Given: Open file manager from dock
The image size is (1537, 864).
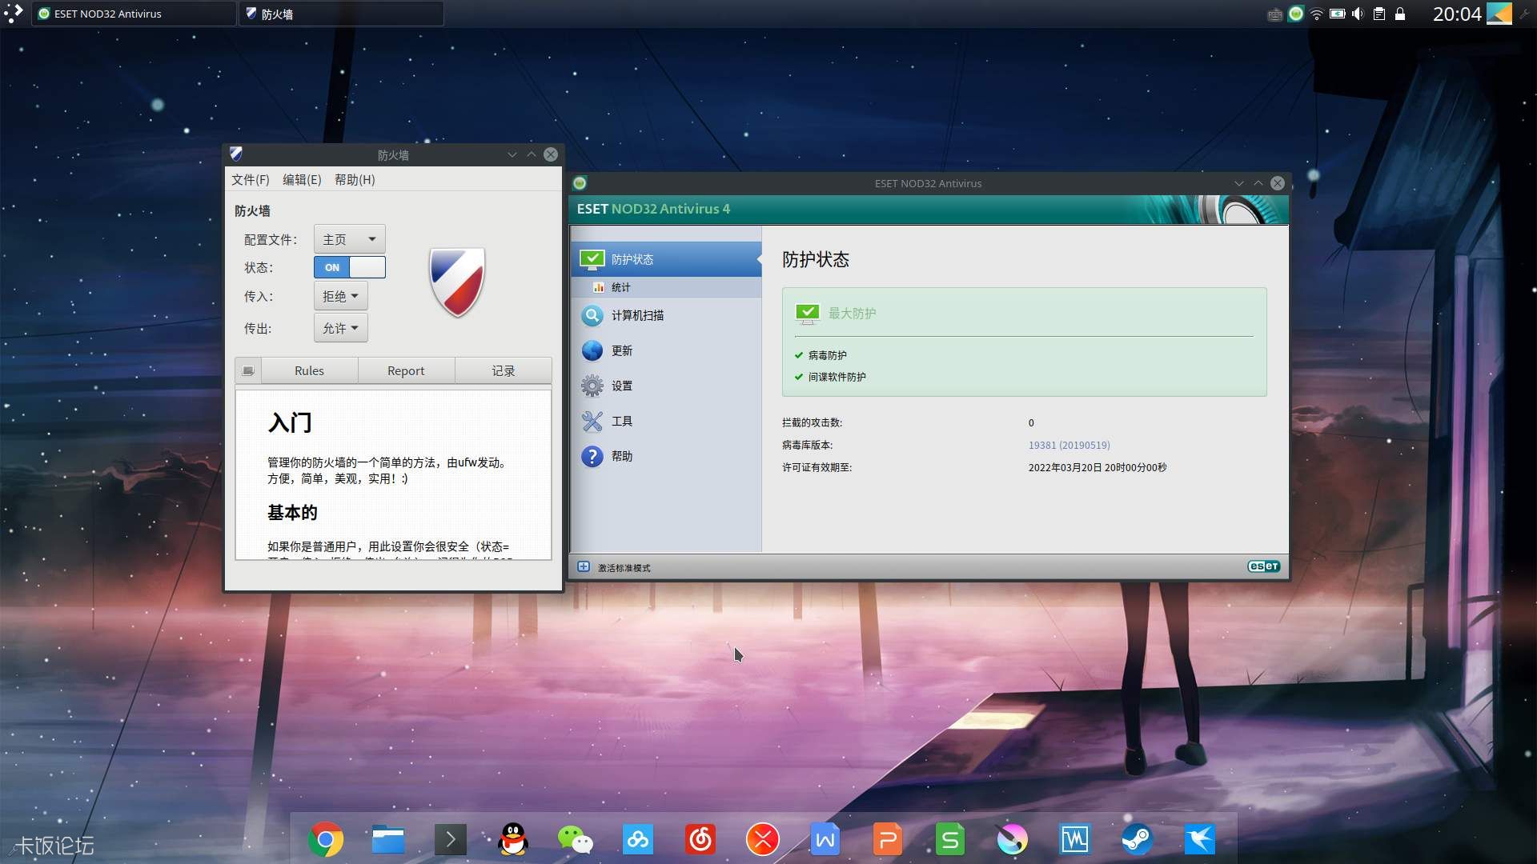Looking at the screenshot, I should coord(388,839).
